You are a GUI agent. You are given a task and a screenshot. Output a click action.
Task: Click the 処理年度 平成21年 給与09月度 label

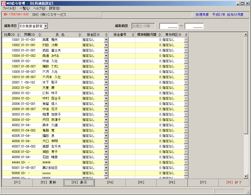tap(220, 15)
